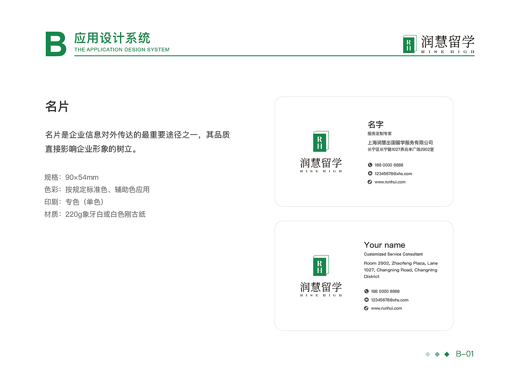
Task: Click the globe icon next to www.runhui.com (top card)
Action: coord(370,182)
